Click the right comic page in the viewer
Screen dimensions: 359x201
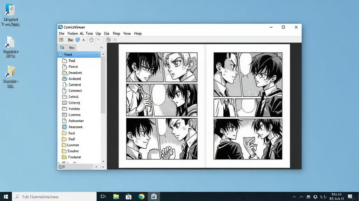248,106
